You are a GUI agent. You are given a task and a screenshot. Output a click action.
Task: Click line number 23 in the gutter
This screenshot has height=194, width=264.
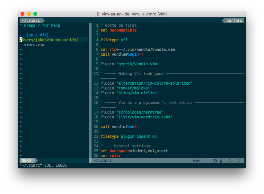96,141
